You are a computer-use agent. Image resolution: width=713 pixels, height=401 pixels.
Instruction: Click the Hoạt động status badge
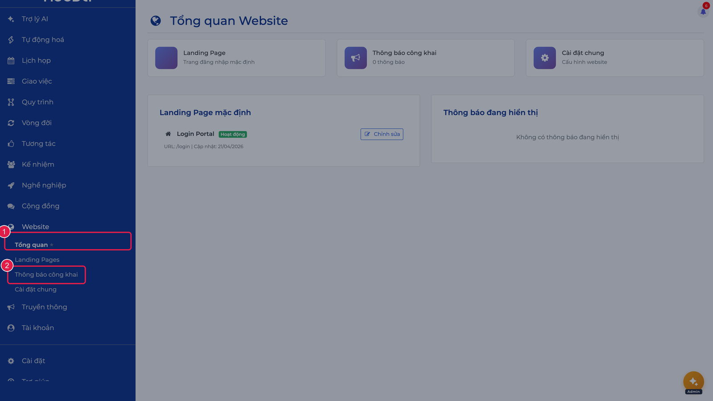tap(233, 134)
